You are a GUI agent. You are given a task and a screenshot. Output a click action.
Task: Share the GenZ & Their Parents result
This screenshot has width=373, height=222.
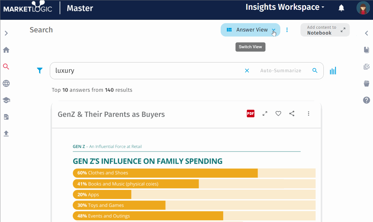pos(292,114)
